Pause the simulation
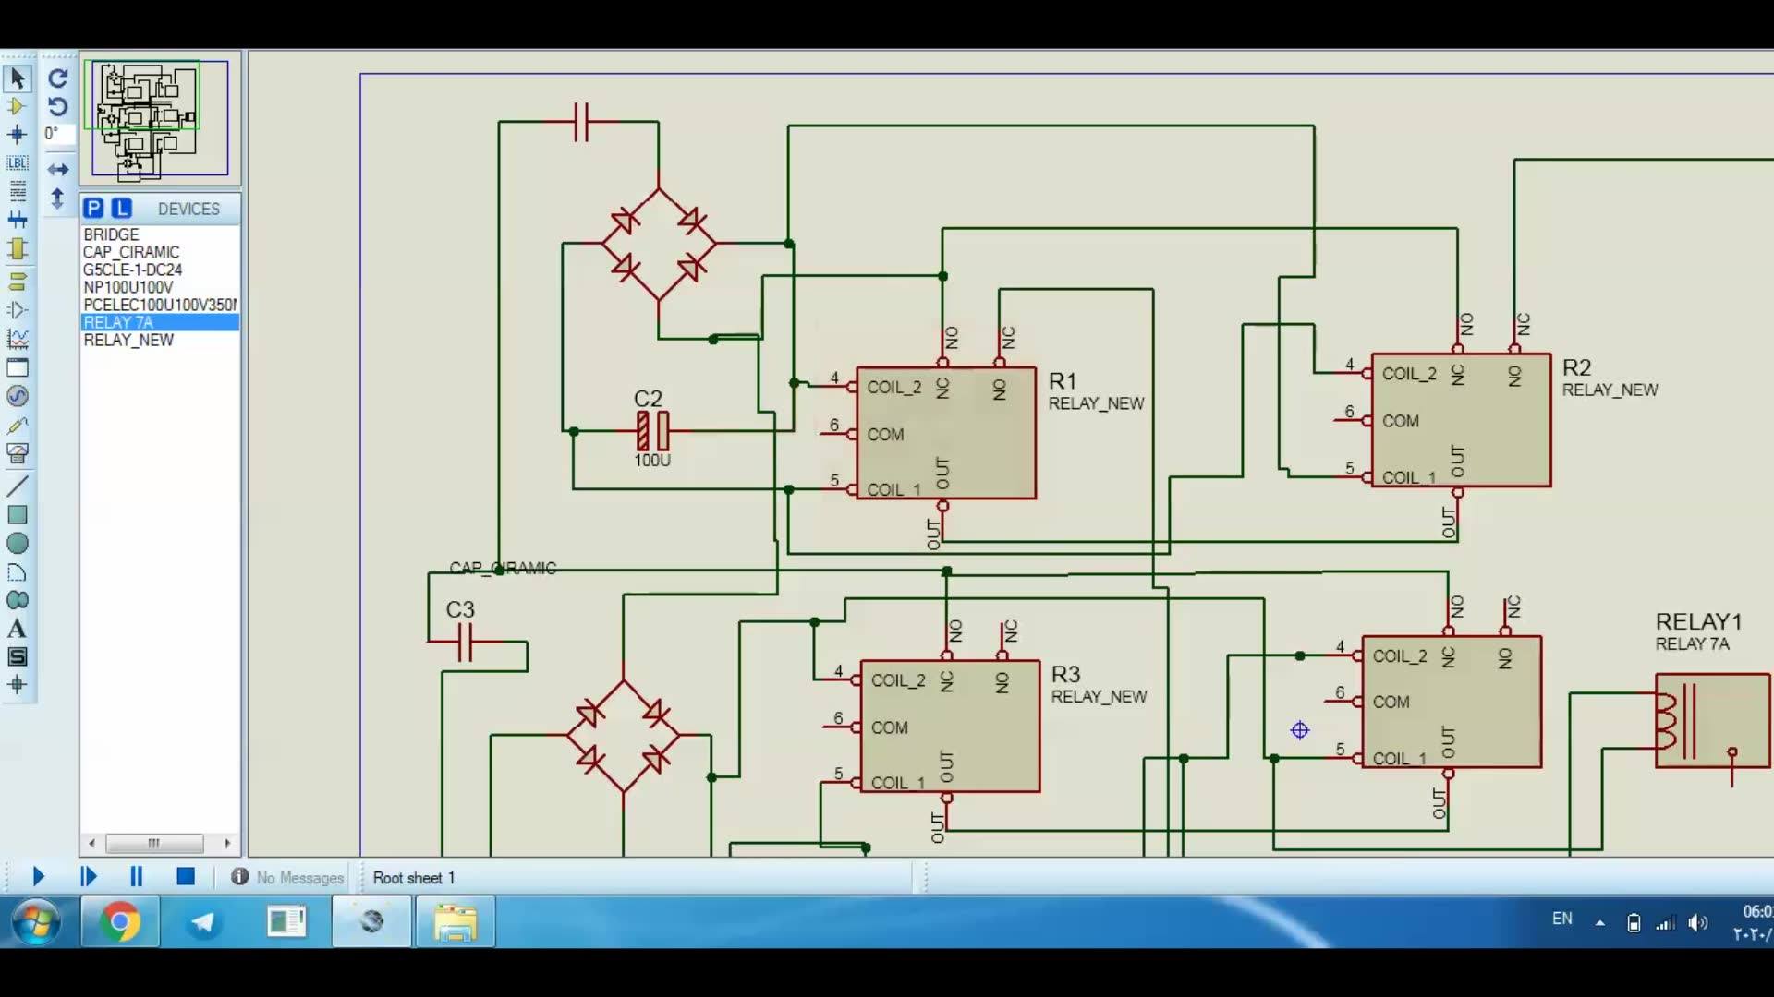1774x997 pixels. tap(137, 876)
